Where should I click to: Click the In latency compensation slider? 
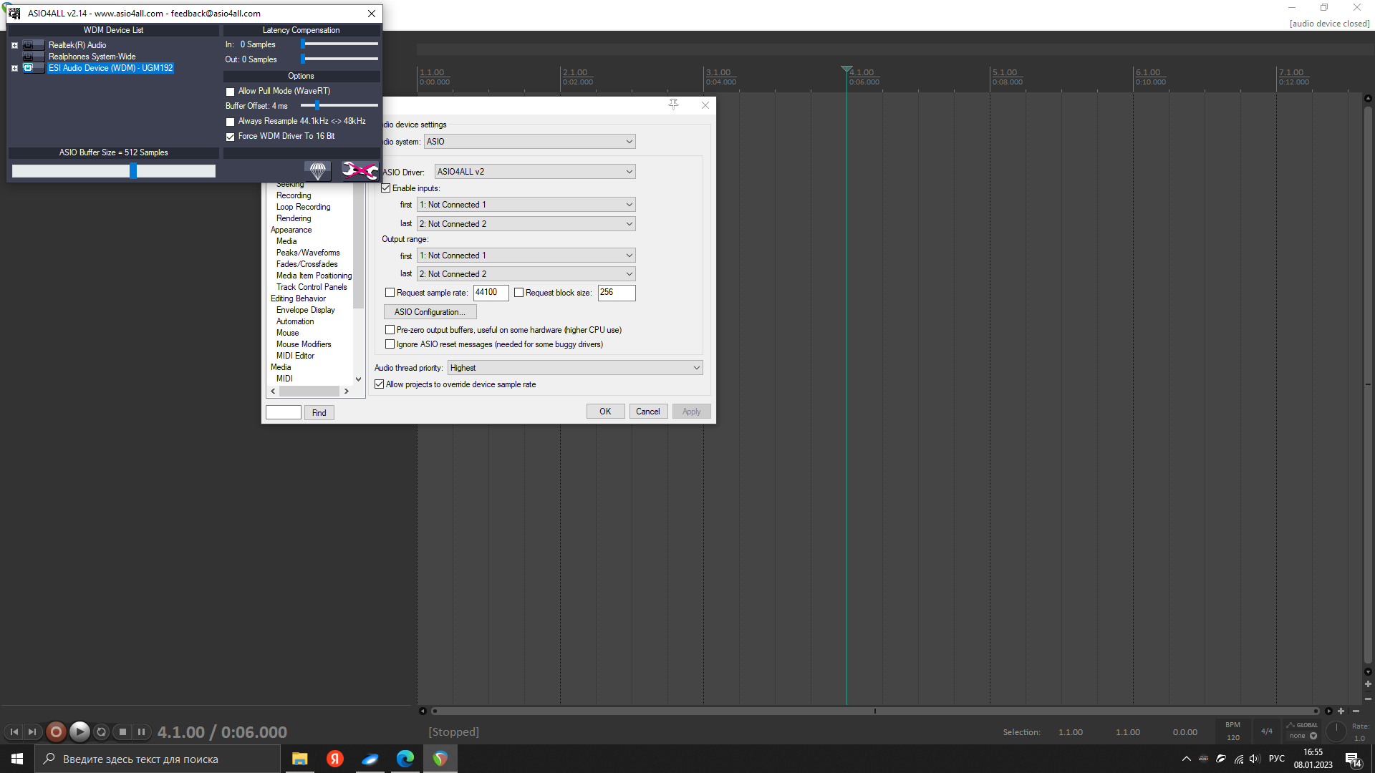(x=339, y=44)
